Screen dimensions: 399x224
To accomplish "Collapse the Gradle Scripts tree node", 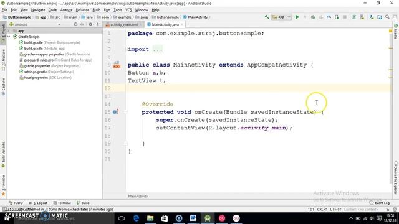I will pos(9,37).
